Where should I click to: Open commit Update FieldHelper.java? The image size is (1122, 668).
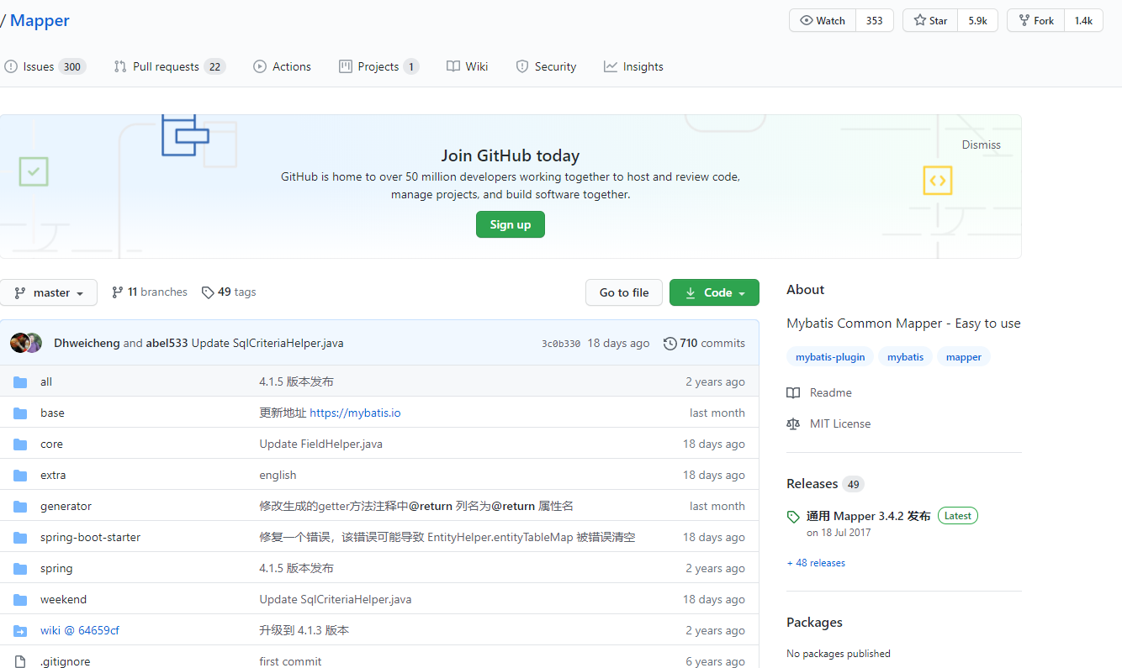[320, 444]
